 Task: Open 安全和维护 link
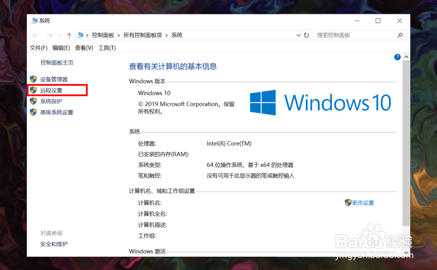click(54, 244)
